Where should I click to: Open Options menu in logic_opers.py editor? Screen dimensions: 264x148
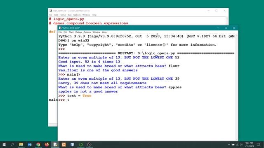click(77, 15)
